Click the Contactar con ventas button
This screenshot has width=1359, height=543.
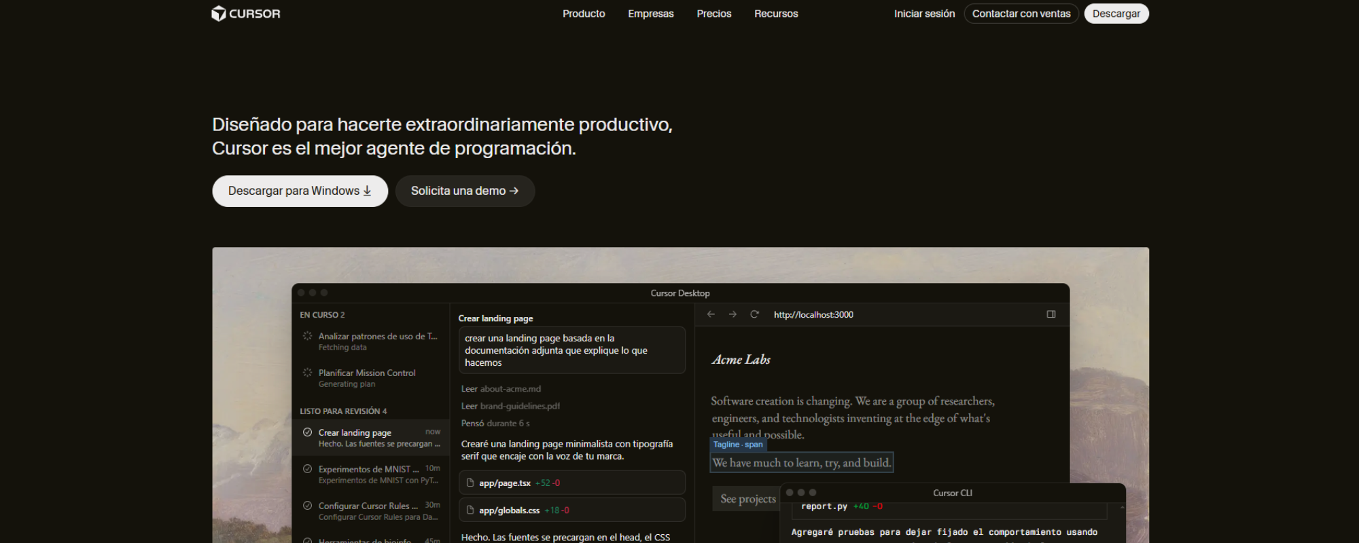tap(1021, 14)
